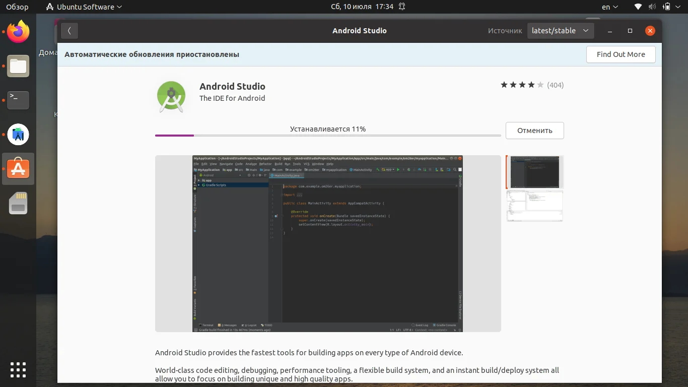Viewport: 688px width, 387px height.
Task: Click the installation progress bar
Action: 327,136
